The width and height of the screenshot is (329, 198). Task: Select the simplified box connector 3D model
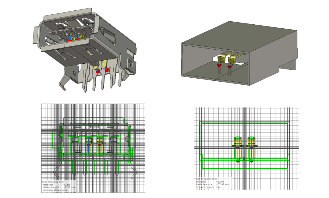point(239,53)
